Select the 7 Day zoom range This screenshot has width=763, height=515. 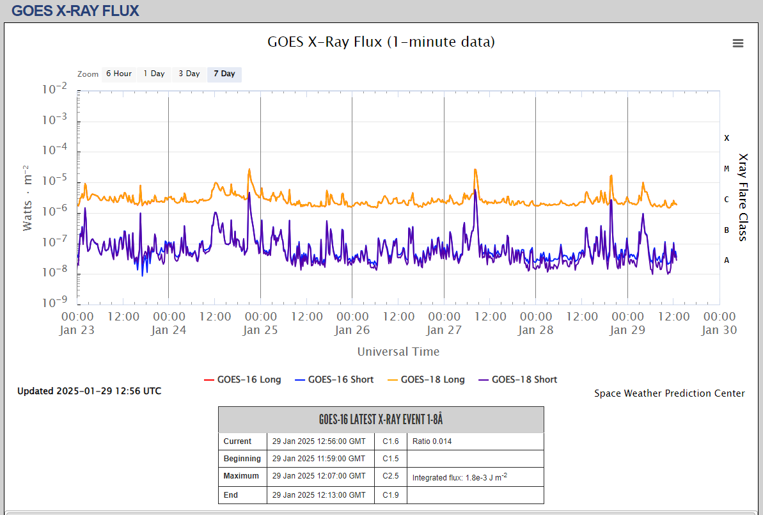point(224,74)
